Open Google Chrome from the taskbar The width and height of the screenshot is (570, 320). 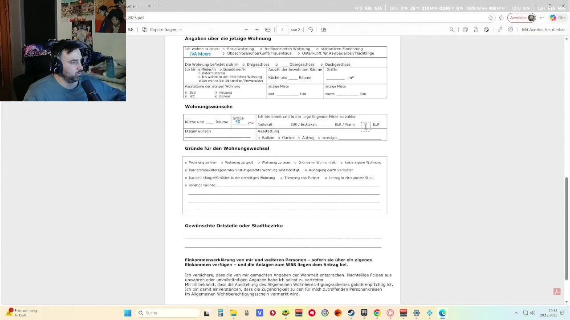click(x=377, y=313)
